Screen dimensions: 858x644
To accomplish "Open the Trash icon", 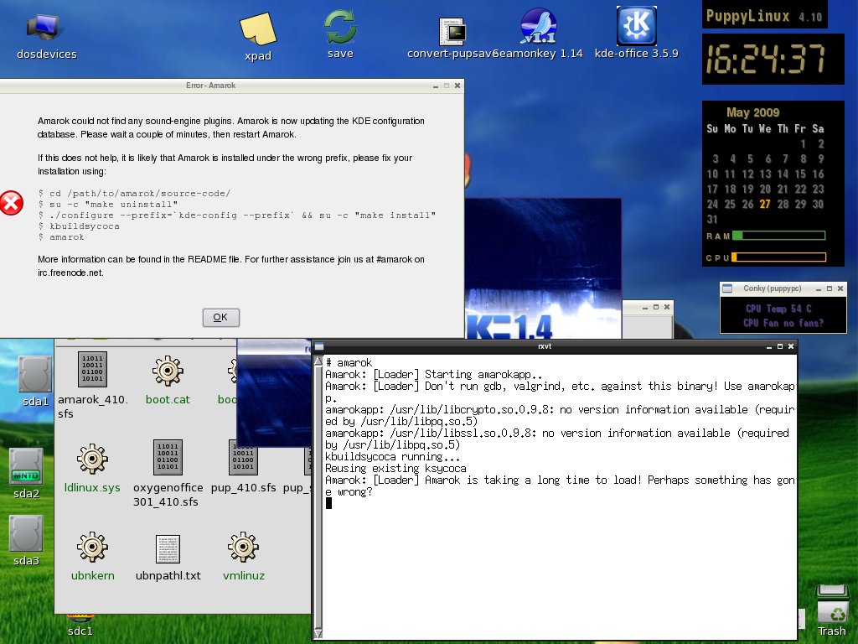I will (832, 604).
